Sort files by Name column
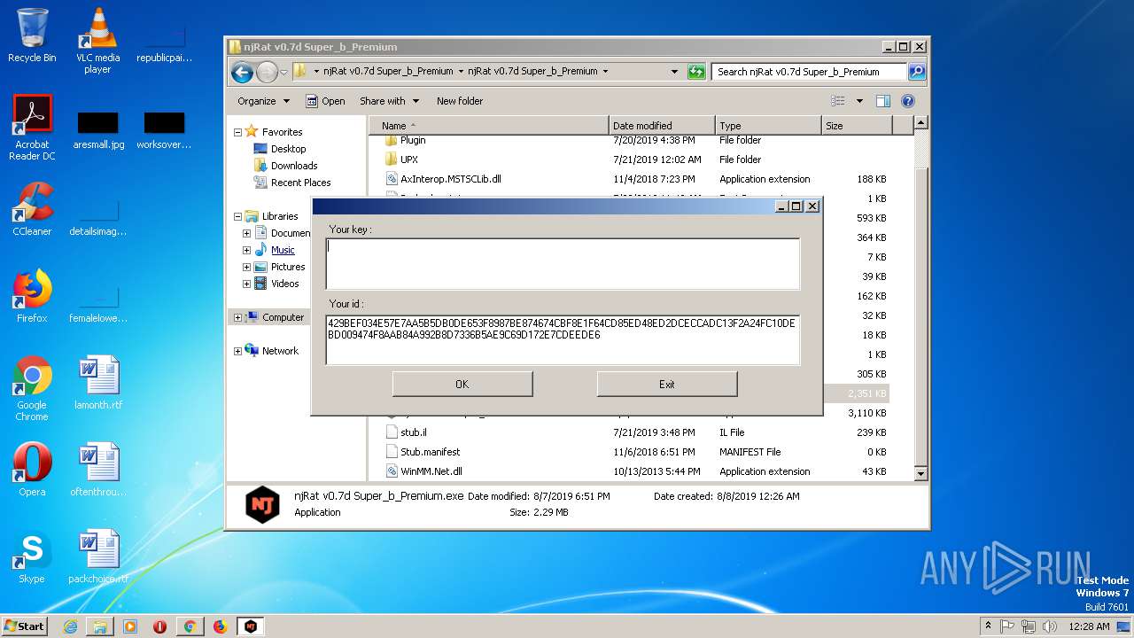The width and height of the screenshot is (1134, 638). click(x=489, y=126)
